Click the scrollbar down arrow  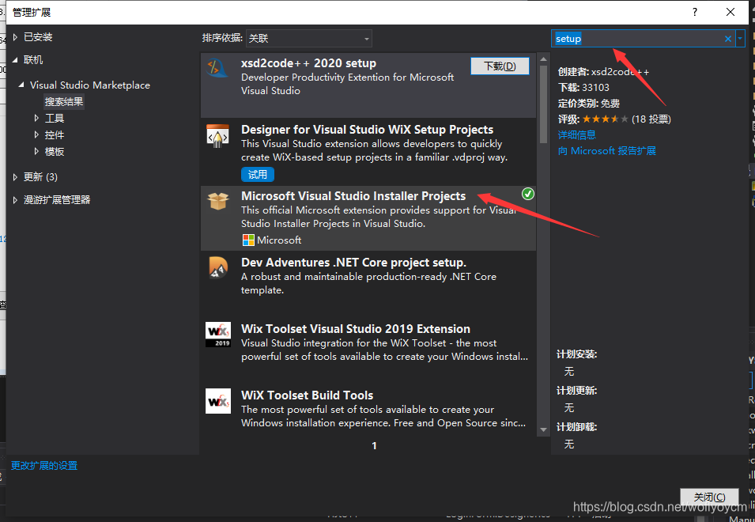544,429
